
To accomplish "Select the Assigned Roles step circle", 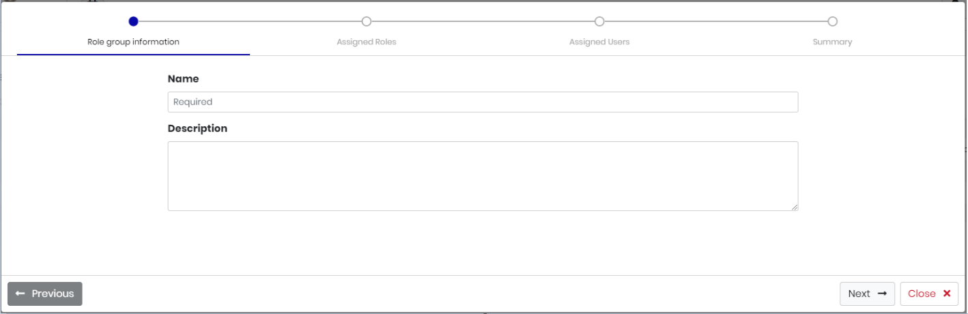I will pyautogui.click(x=367, y=21).
